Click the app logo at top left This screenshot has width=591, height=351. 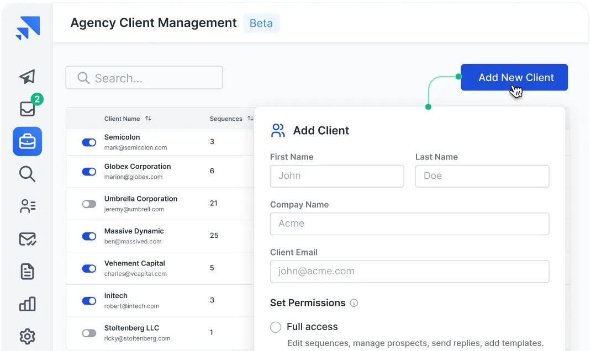point(27,27)
